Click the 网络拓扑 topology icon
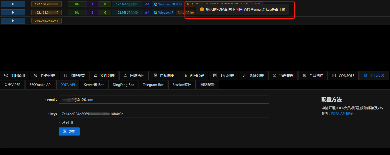390x155 pixels. (126, 75)
